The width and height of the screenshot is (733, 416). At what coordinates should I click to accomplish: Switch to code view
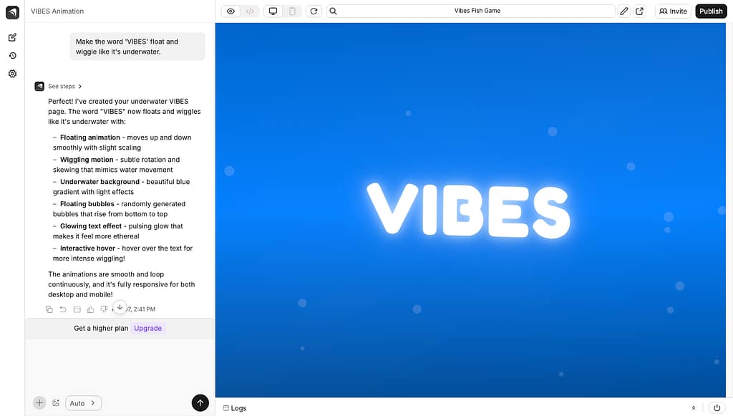[x=250, y=11]
